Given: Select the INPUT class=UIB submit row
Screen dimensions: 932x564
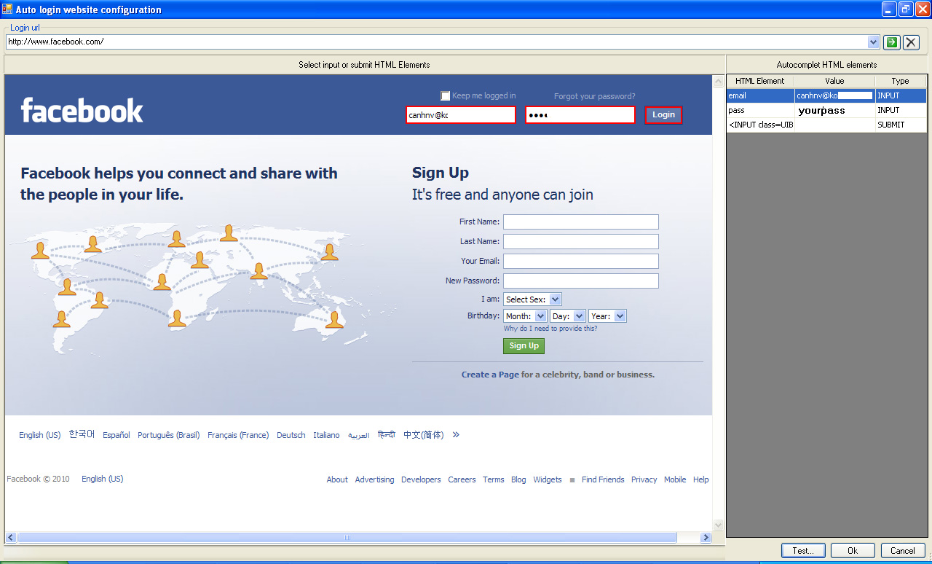Looking at the screenshot, I should click(826, 125).
